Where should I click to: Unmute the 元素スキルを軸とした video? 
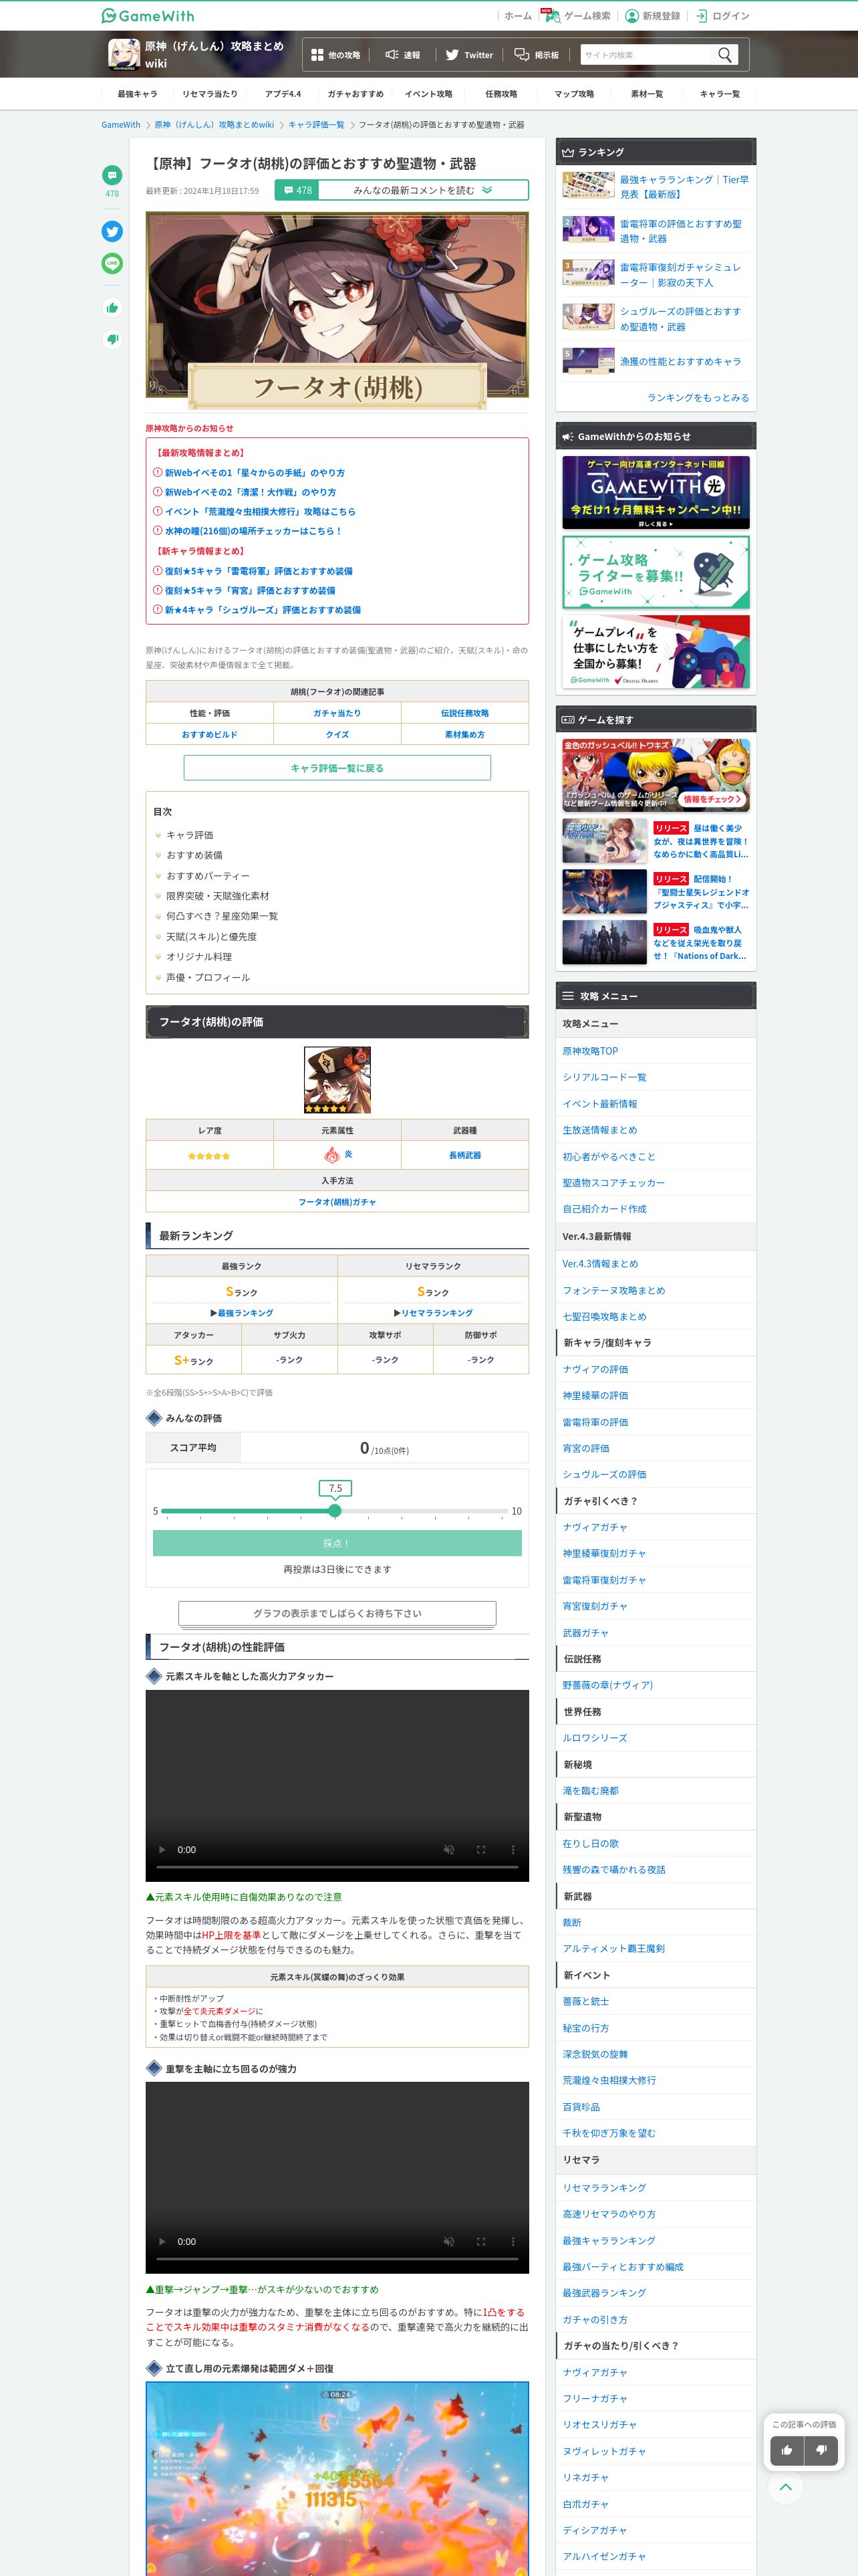pyautogui.click(x=448, y=1850)
